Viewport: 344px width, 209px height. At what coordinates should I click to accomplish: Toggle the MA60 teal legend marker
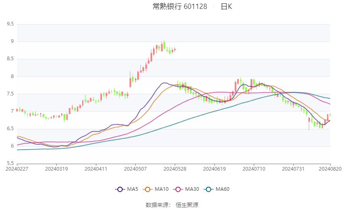[208, 189]
